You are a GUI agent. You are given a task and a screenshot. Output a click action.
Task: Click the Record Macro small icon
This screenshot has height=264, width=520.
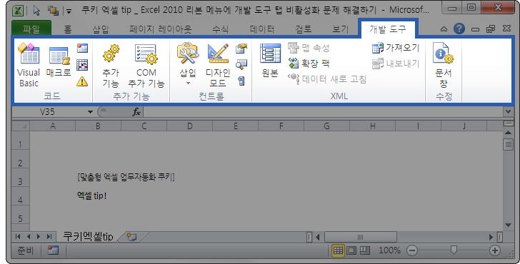pyautogui.click(x=82, y=49)
